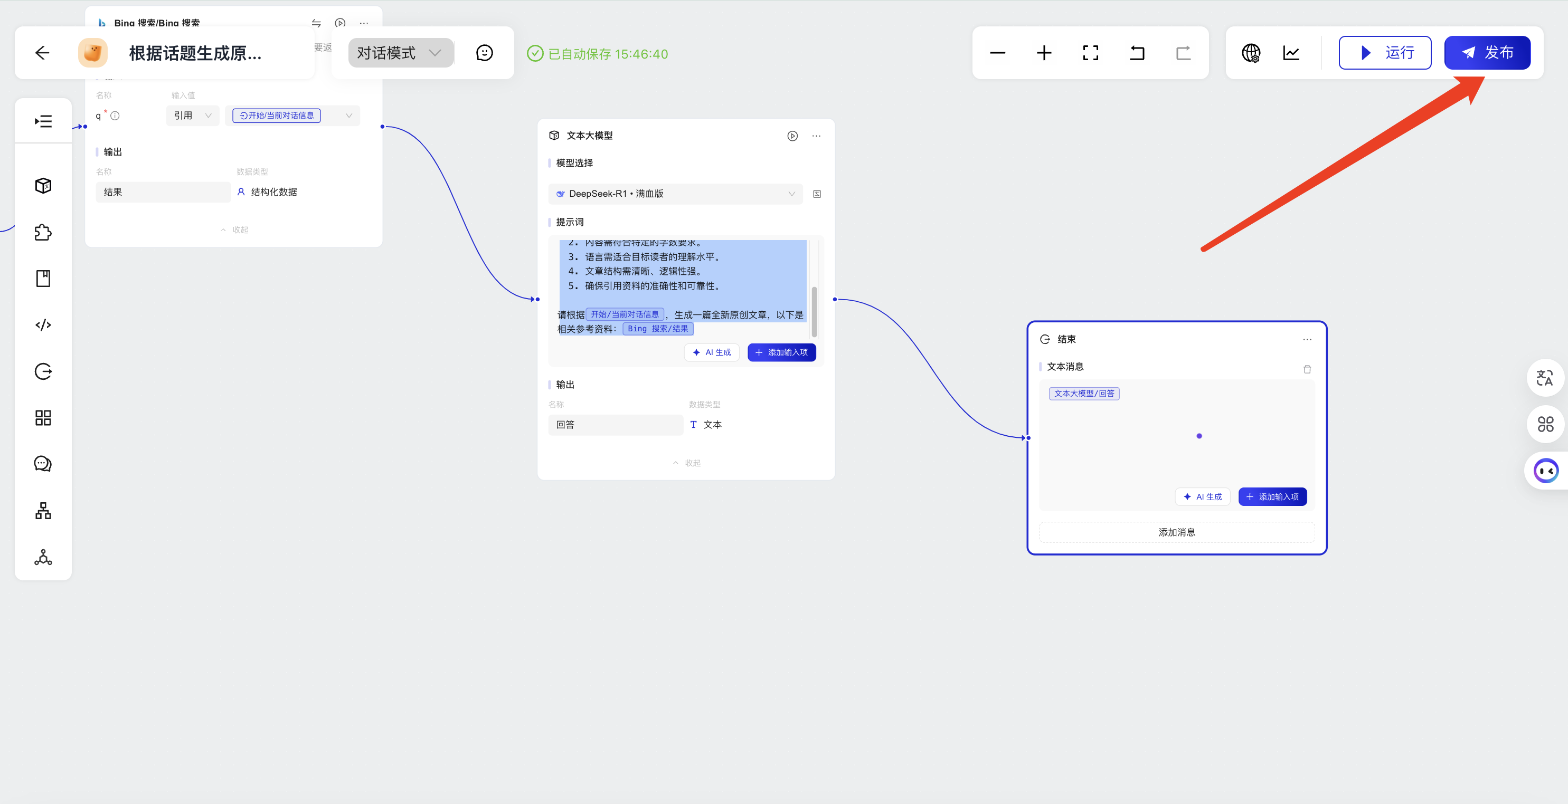The image size is (1568, 804).
Task: Click the zoom out minus icon
Action: click(998, 53)
